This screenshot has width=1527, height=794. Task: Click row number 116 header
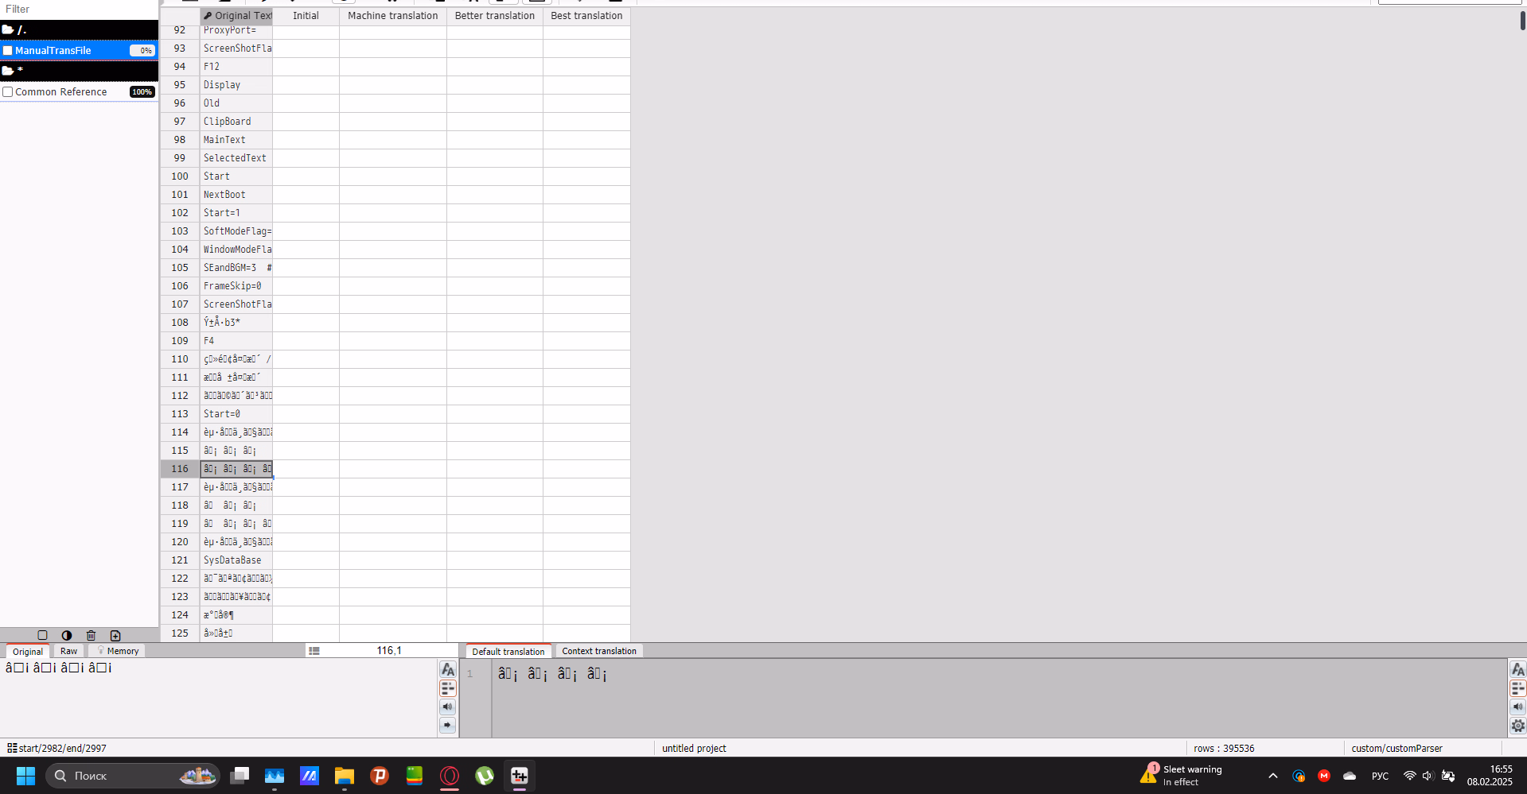pyautogui.click(x=180, y=469)
